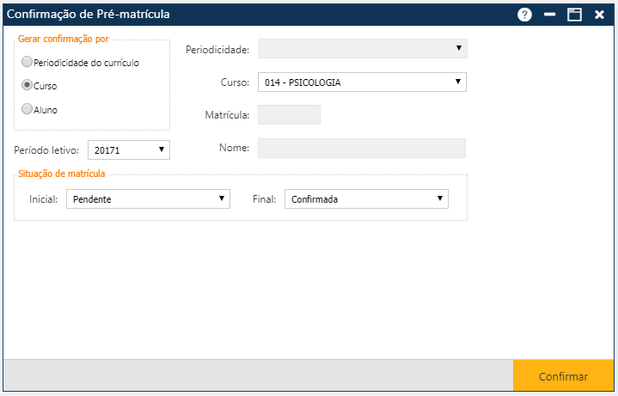
Task: Open the Período letivo dropdown showing 20171
Action: (x=129, y=150)
